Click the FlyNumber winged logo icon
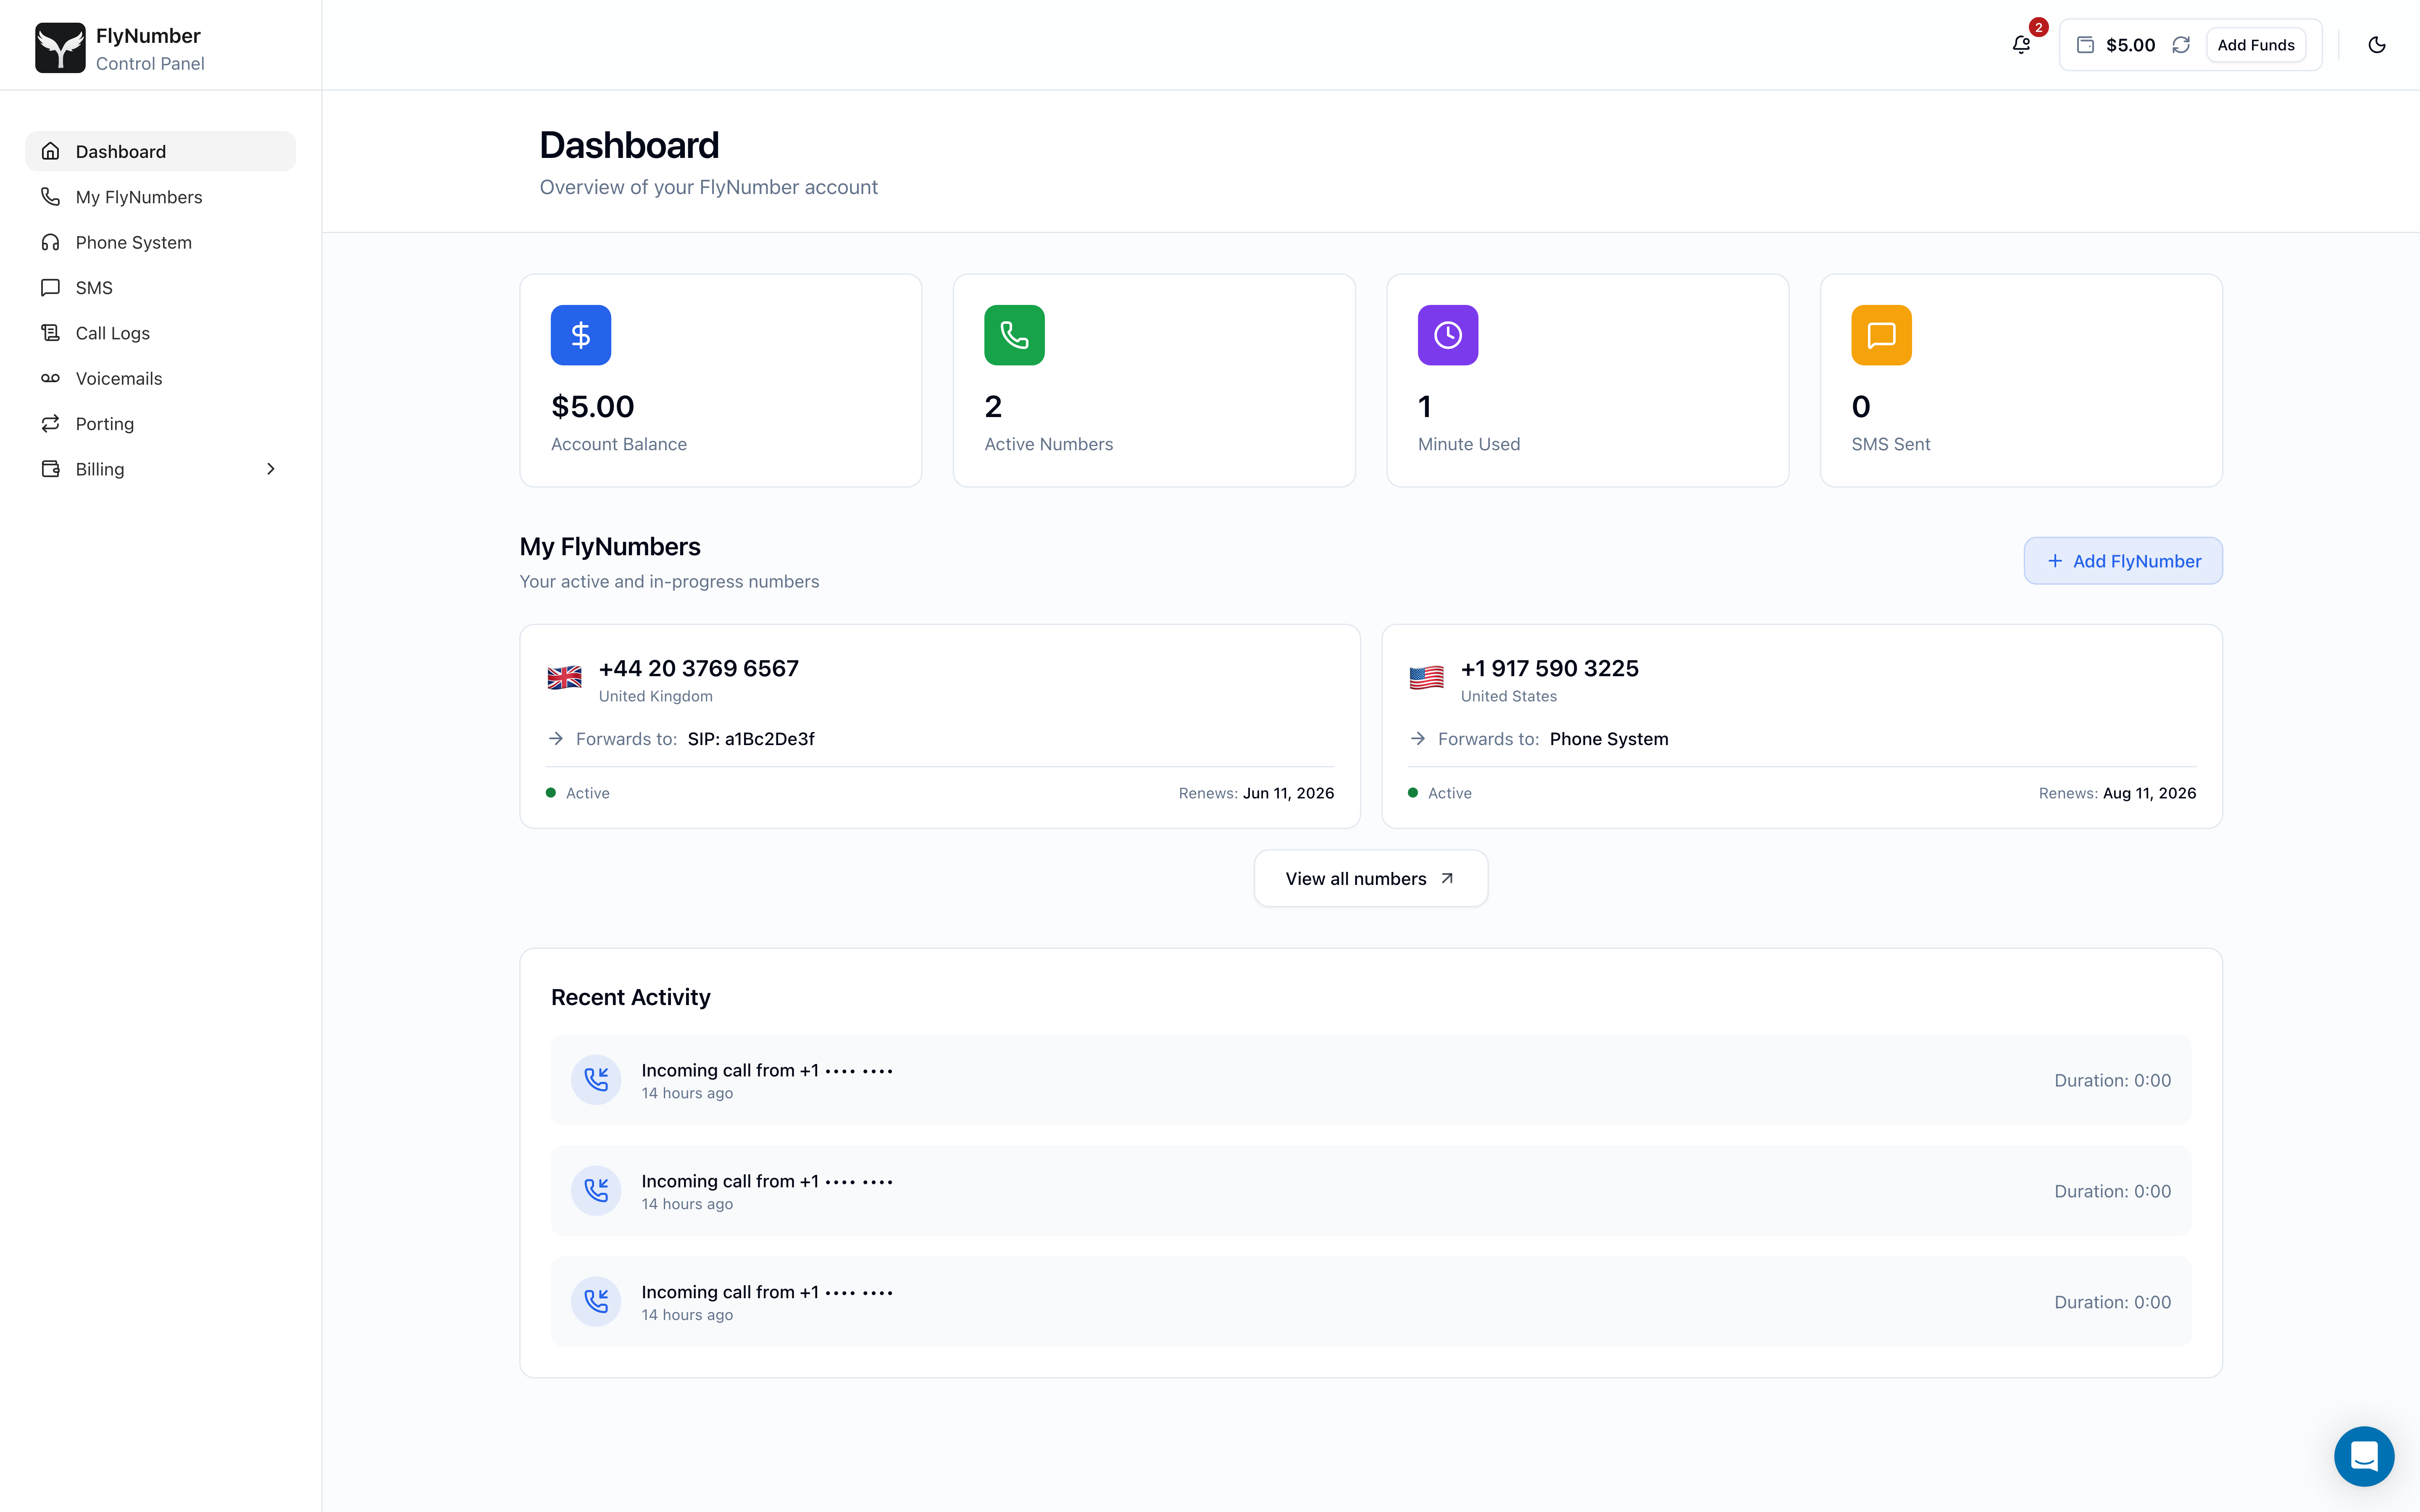This screenshot has width=2420, height=1512. (60, 47)
